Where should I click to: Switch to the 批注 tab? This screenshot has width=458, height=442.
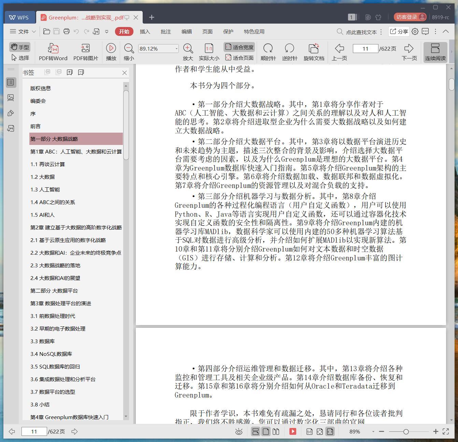pos(166,31)
